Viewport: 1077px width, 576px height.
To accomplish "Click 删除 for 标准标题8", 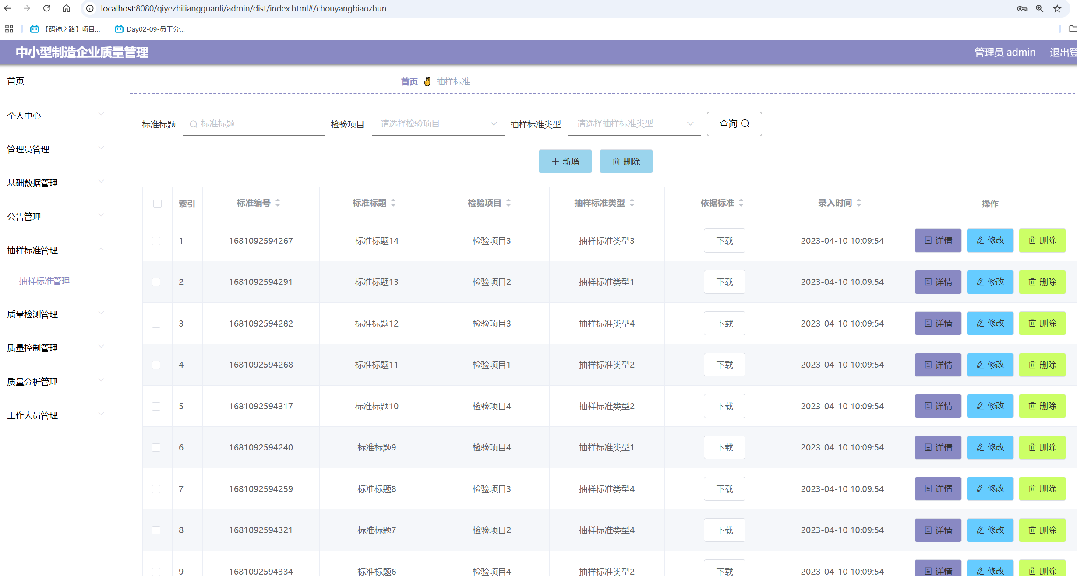I will pyautogui.click(x=1042, y=488).
